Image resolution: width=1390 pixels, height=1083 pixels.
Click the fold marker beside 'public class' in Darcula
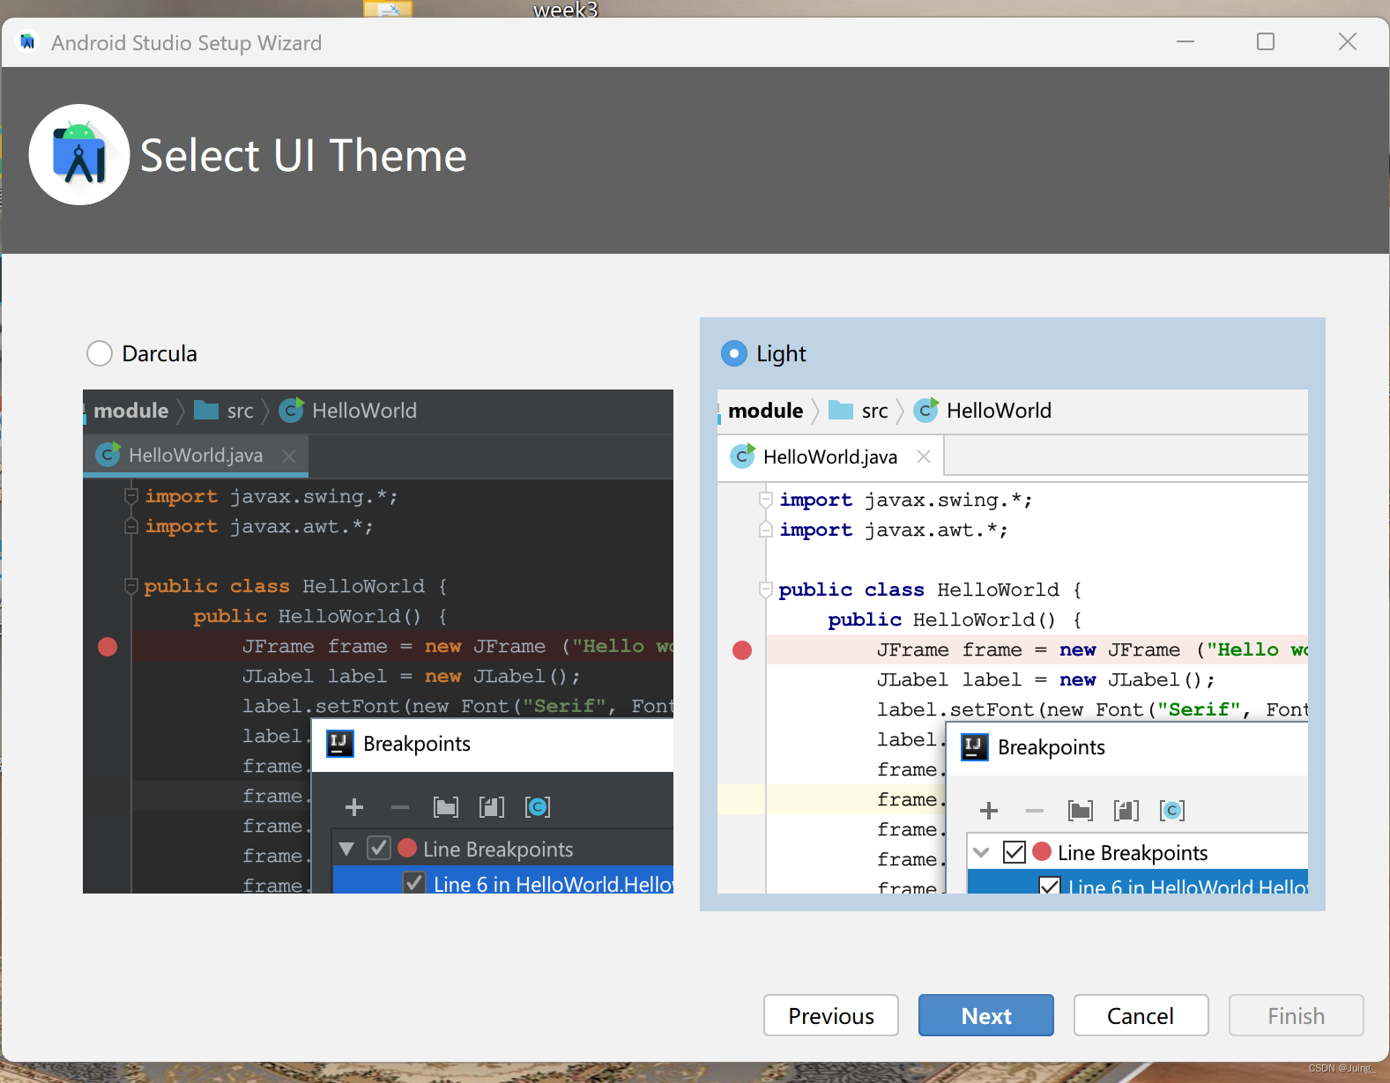point(131,586)
